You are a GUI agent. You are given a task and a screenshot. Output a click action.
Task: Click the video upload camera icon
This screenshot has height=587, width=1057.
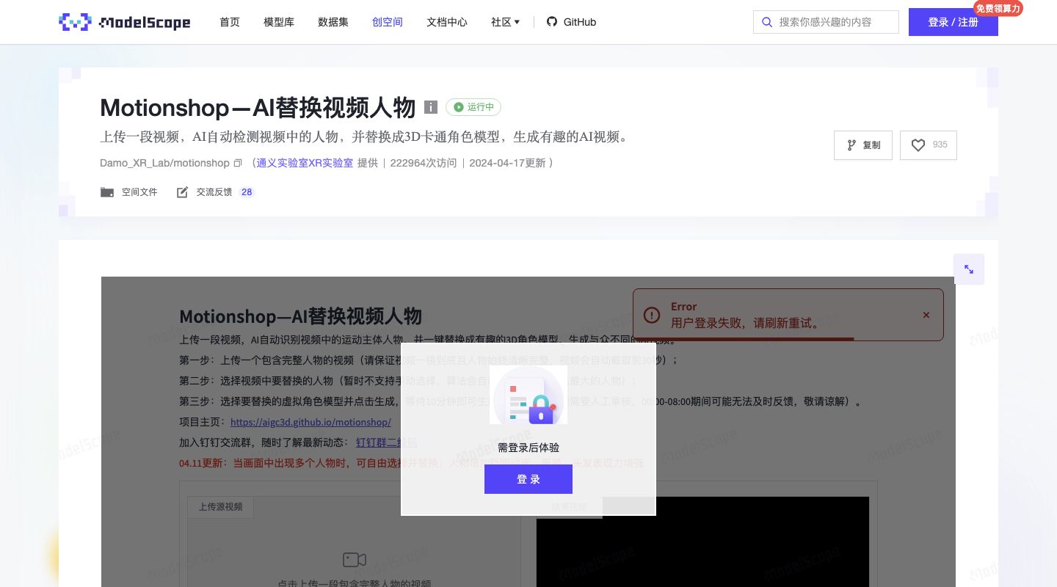click(x=355, y=560)
